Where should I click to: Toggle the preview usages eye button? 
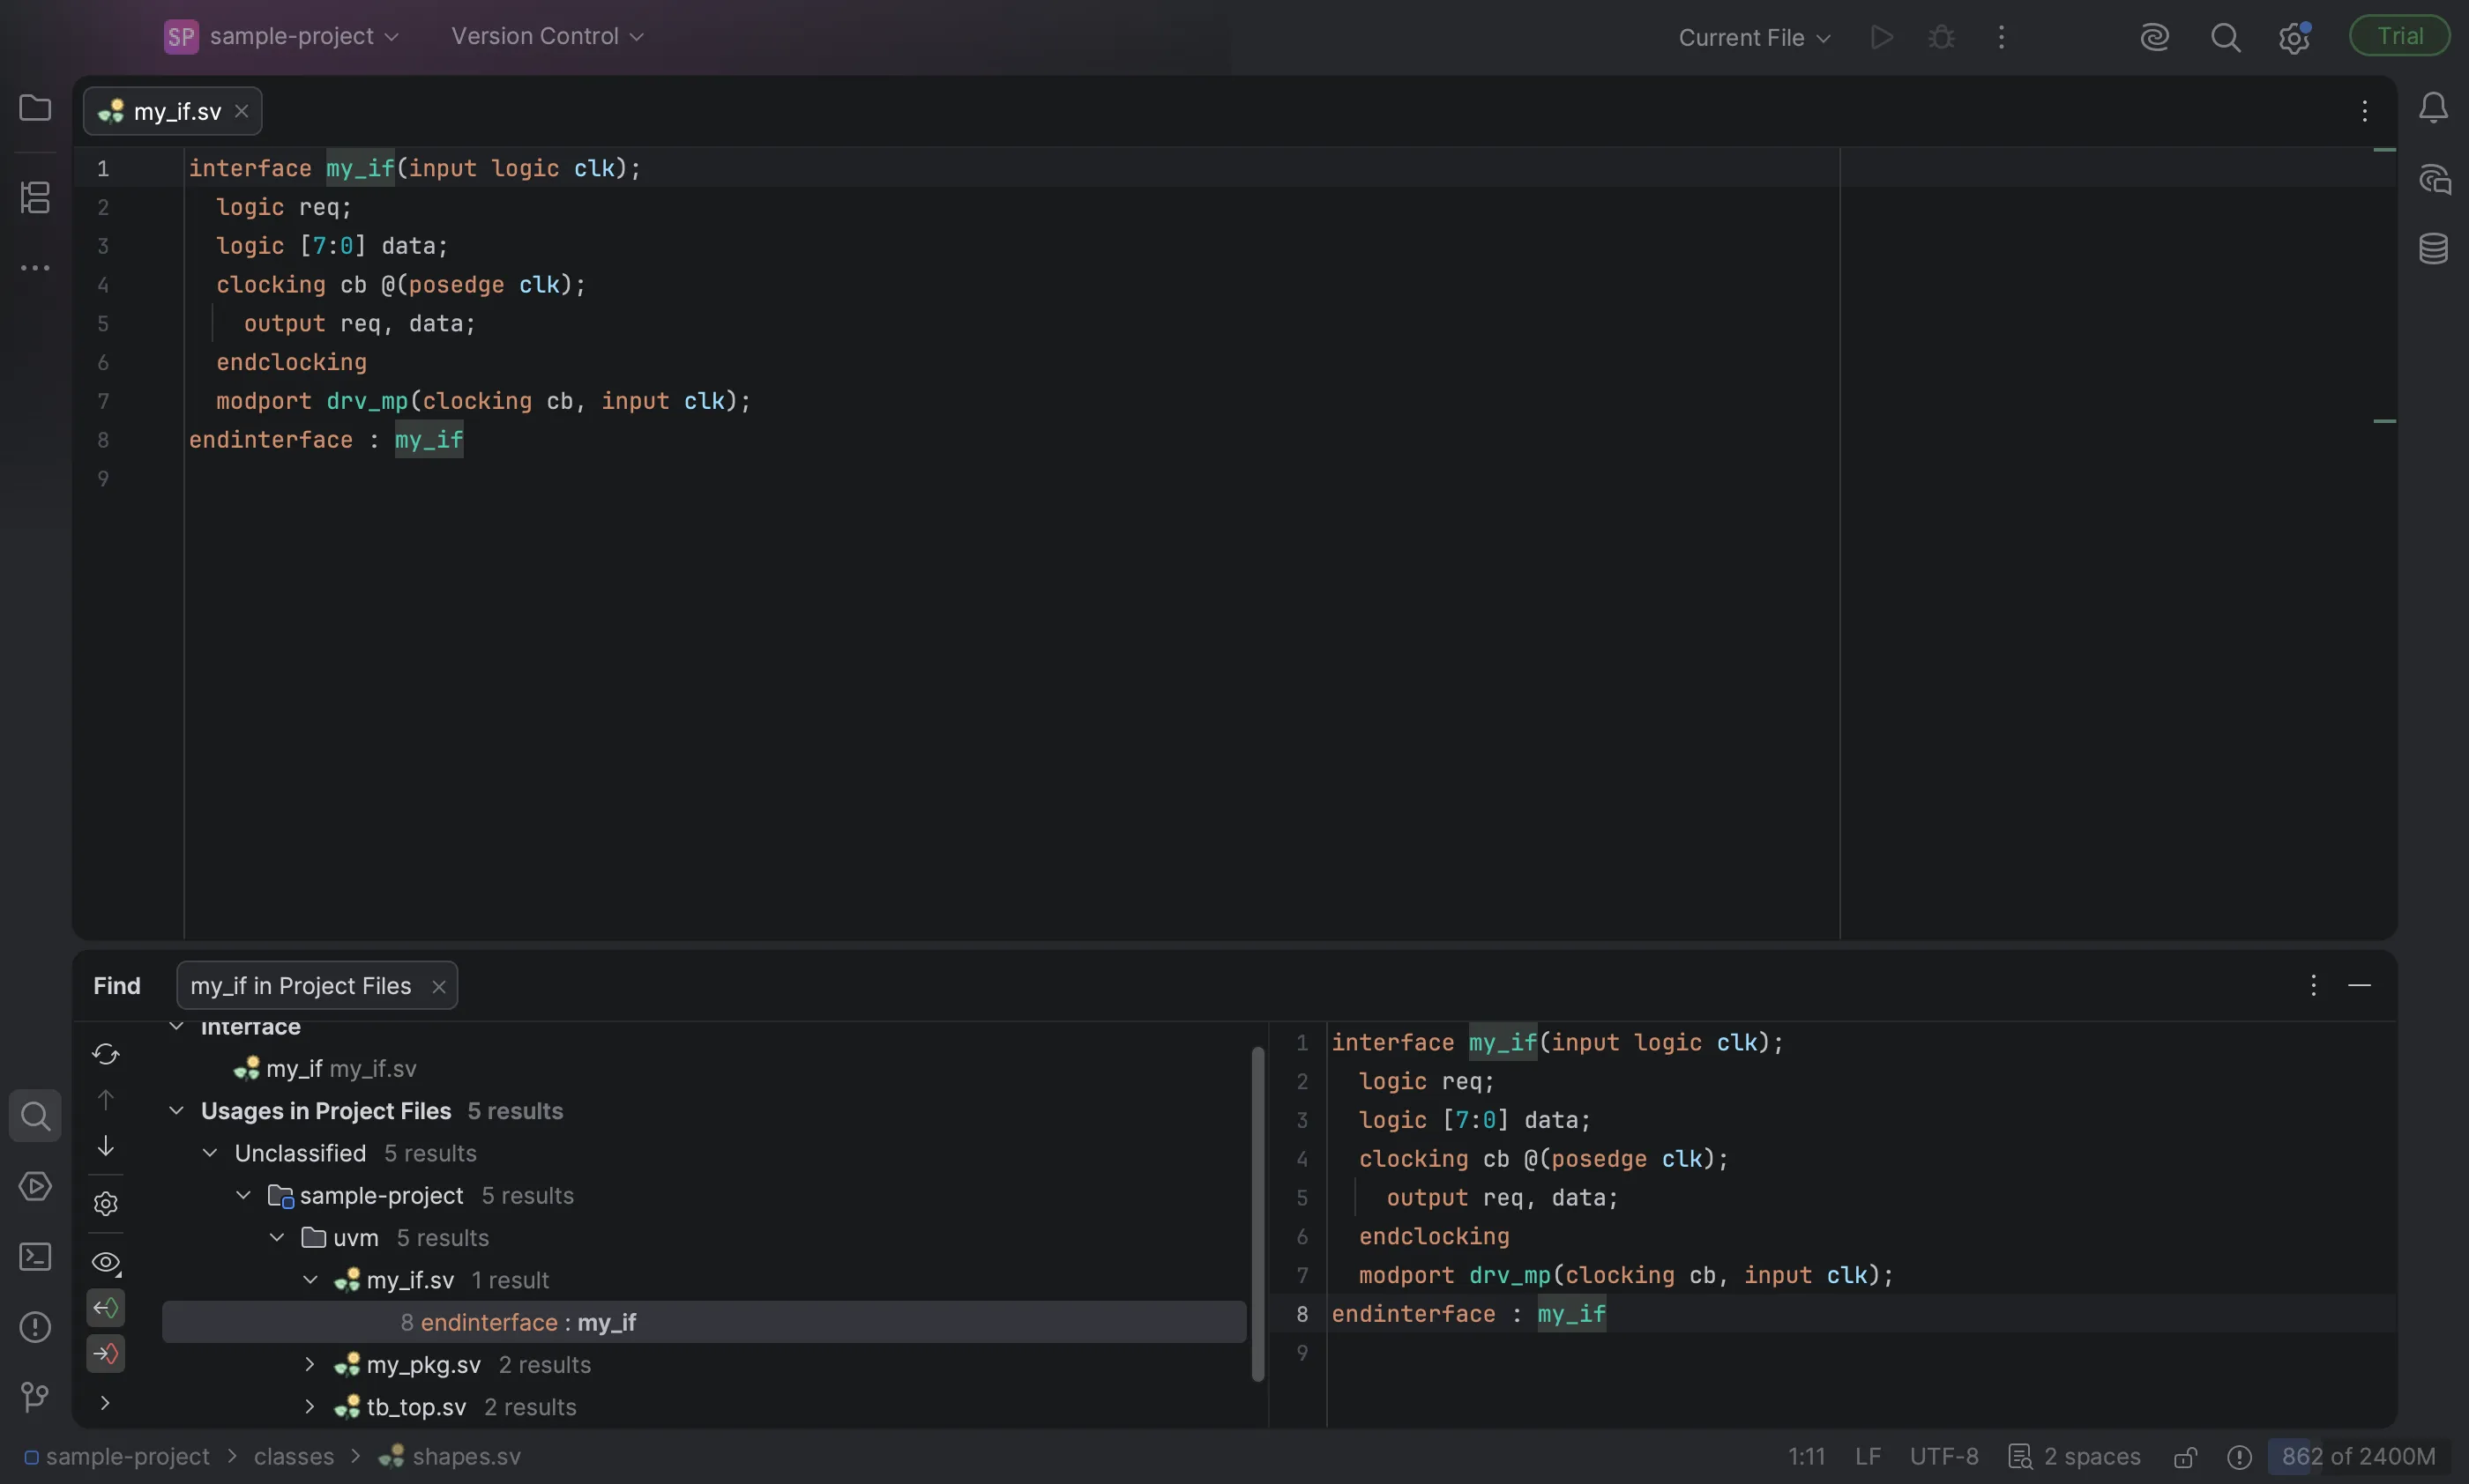coord(105,1262)
